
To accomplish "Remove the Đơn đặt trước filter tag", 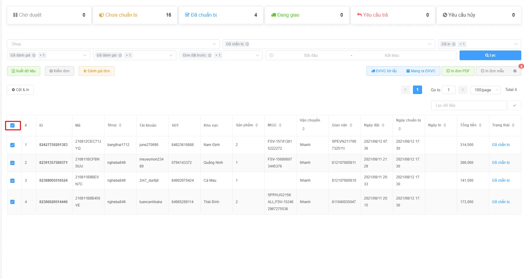I will coord(210,55).
